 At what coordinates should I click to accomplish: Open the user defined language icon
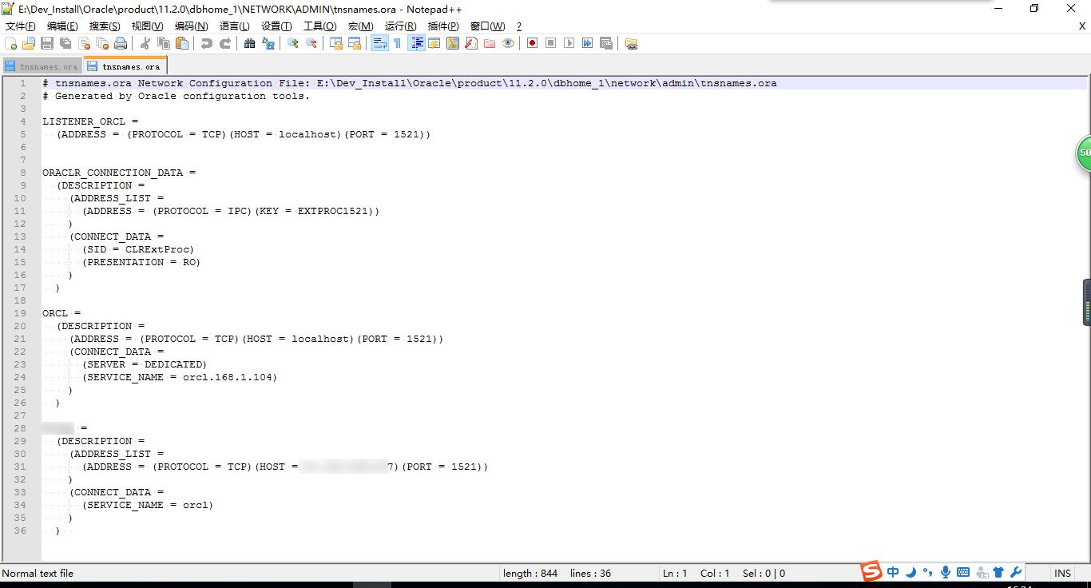(x=434, y=43)
